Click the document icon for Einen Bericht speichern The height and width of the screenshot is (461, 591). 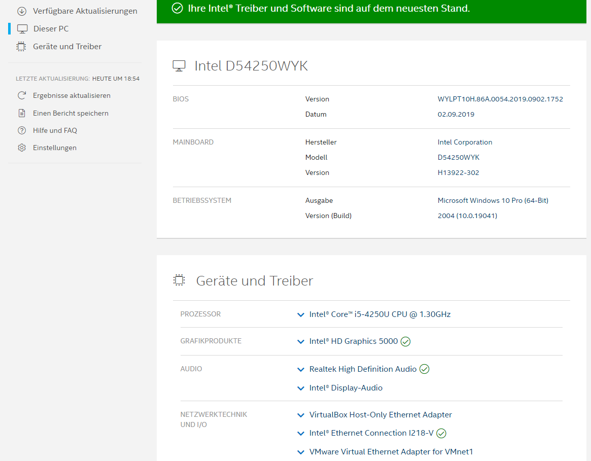[x=22, y=113]
